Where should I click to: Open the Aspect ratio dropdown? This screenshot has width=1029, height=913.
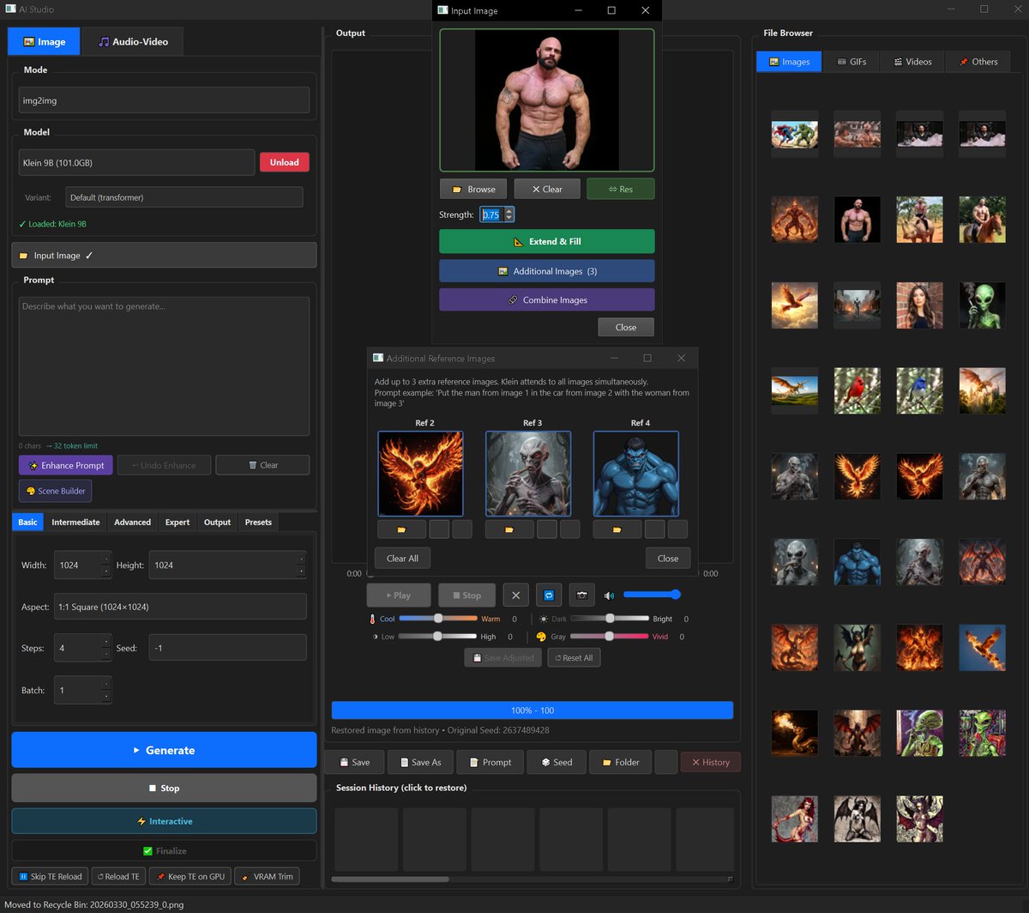(x=180, y=607)
